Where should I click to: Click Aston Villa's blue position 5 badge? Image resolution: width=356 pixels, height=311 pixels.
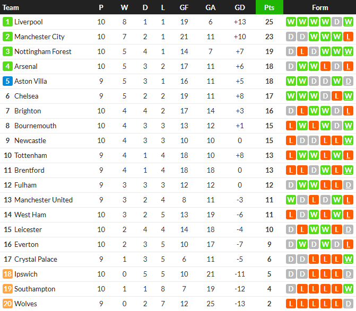point(7,81)
